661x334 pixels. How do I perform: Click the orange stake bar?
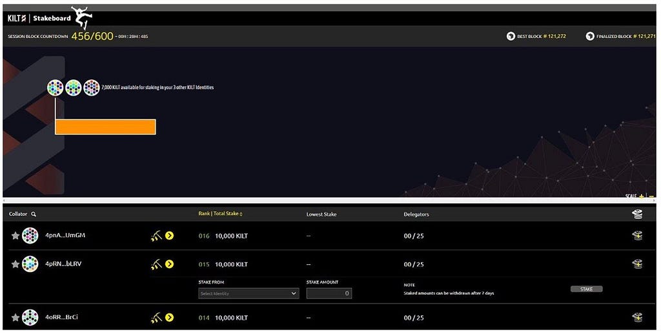pyautogui.click(x=105, y=127)
